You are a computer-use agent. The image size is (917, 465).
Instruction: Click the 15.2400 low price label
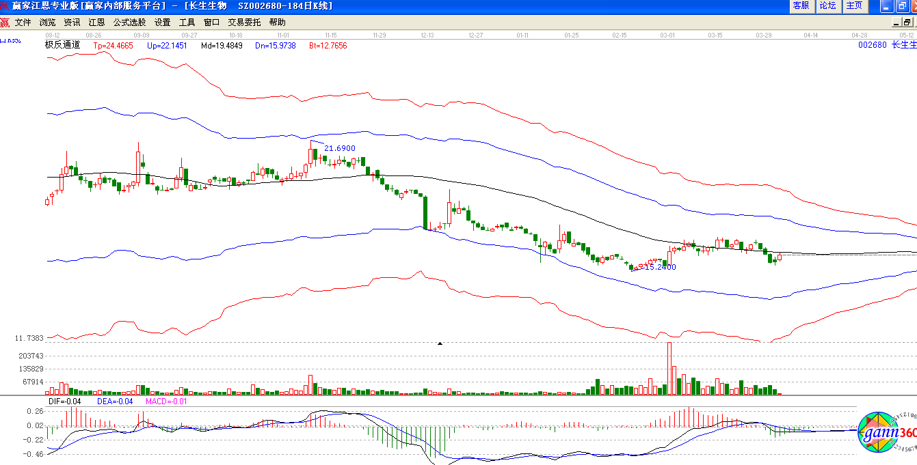[661, 267]
